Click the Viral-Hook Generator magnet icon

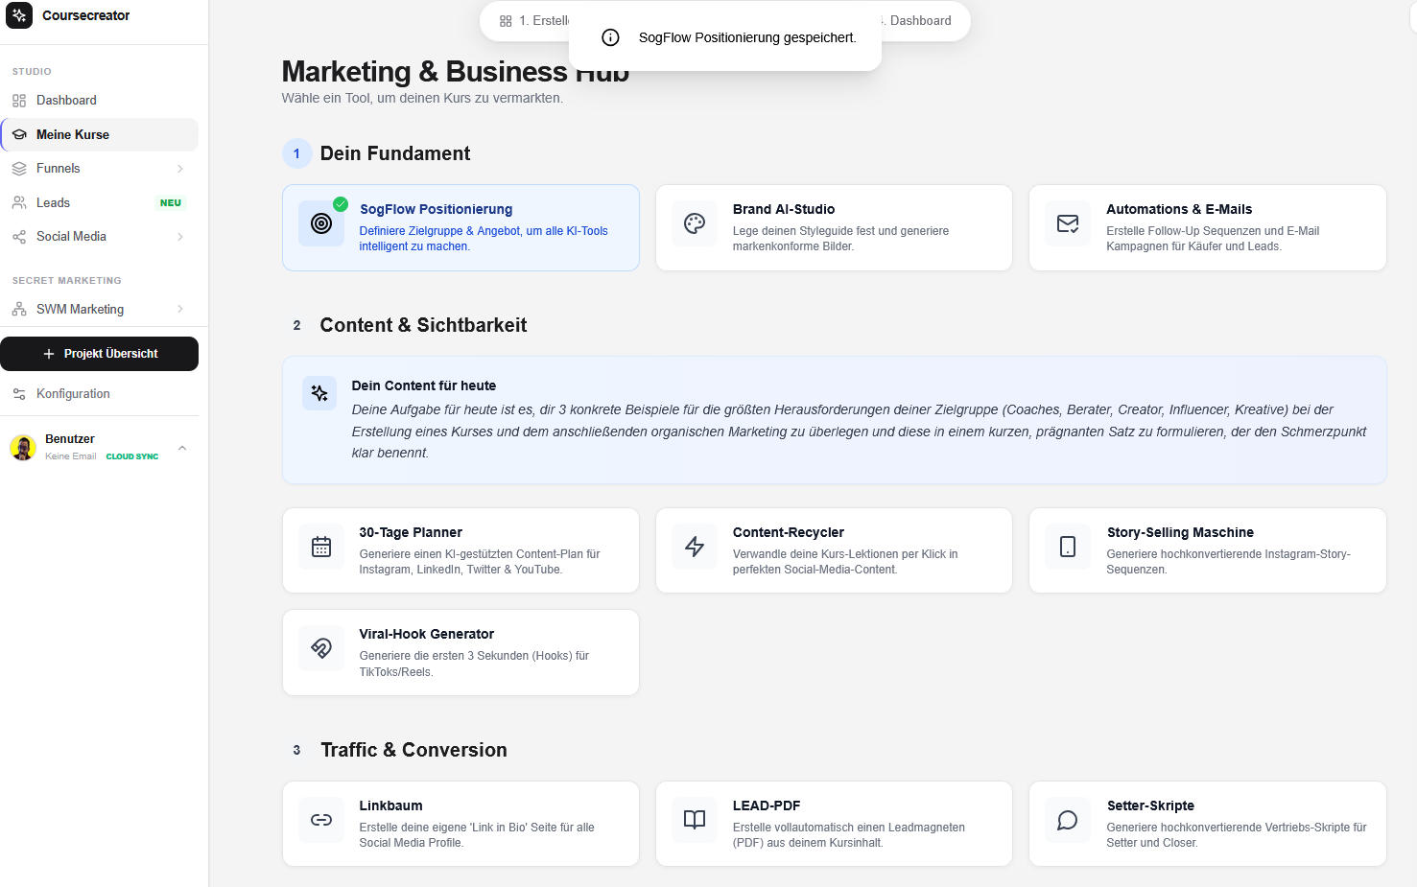tap(321, 648)
